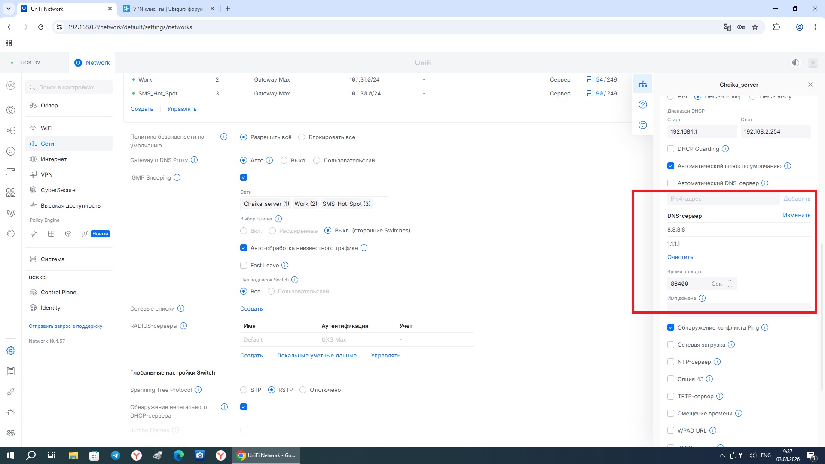The width and height of the screenshot is (825, 464).
Task: Click info icon next to RADIUS-серверы
Action: click(x=183, y=326)
